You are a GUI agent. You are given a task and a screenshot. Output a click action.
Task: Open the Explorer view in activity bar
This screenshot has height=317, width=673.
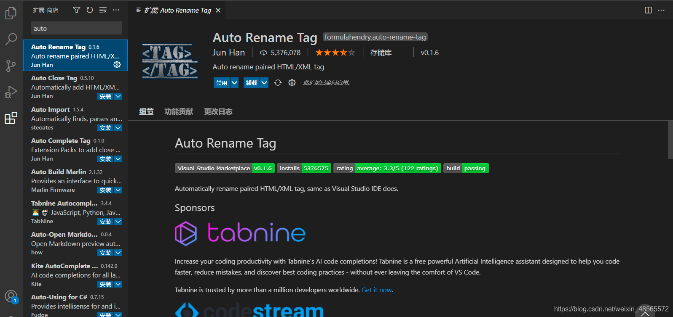tap(11, 13)
